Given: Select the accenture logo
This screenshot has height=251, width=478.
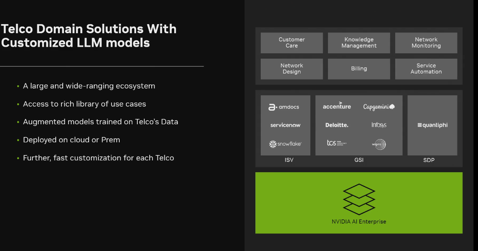Looking at the screenshot, I should pos(337,106).
